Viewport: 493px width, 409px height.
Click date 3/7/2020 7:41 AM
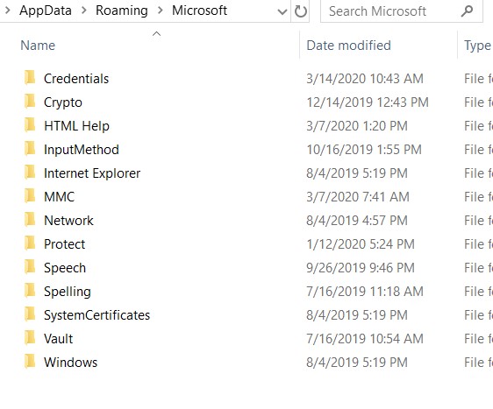pyautogui.click(x=358, y=197)
